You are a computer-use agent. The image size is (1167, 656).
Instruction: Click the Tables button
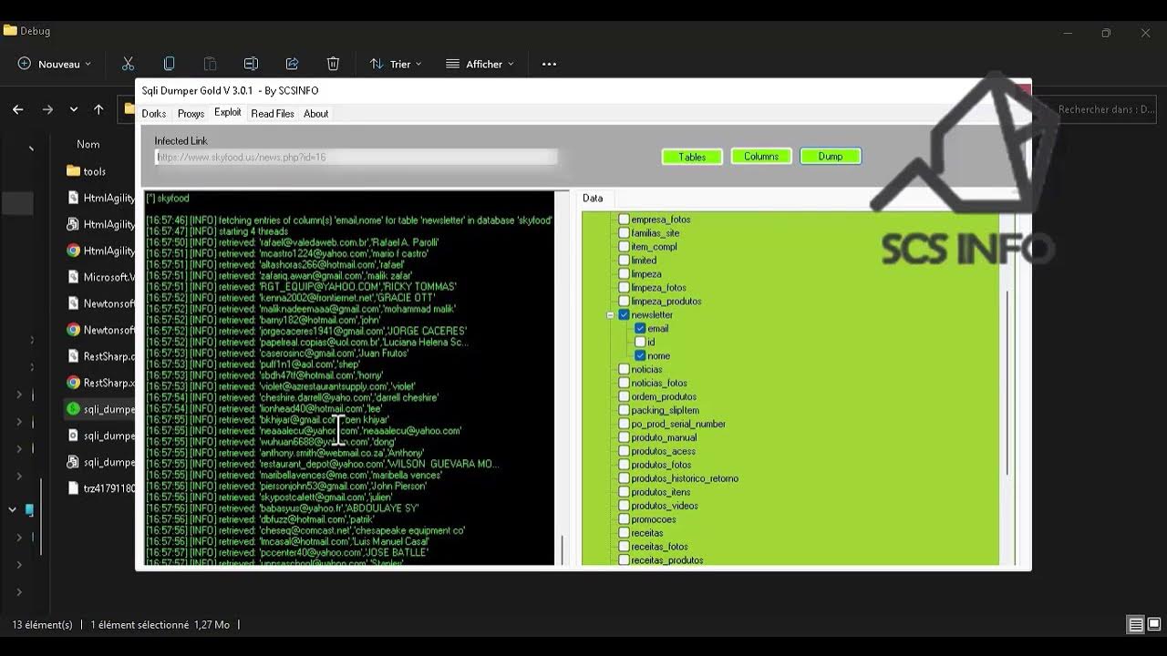[x=692, y=157]
